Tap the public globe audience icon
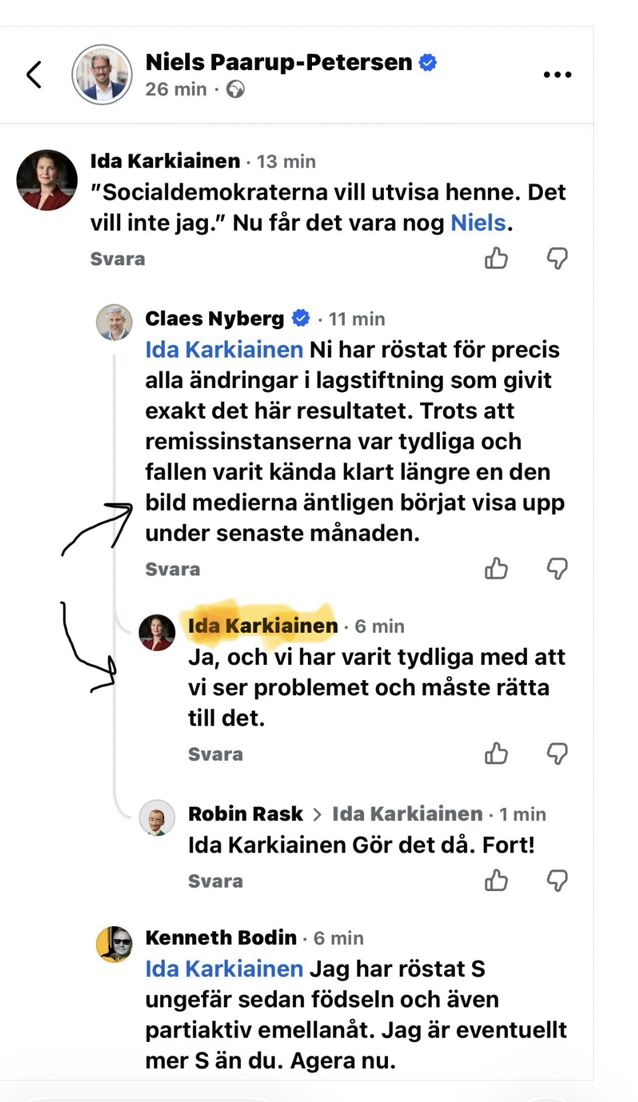 [x=235, y=89]
